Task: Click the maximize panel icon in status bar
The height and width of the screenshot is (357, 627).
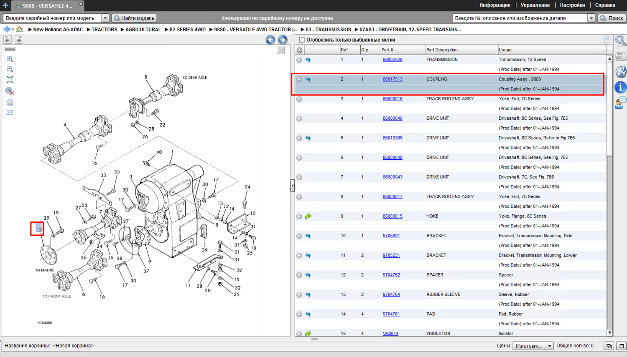Action: (x=622, y=346)
